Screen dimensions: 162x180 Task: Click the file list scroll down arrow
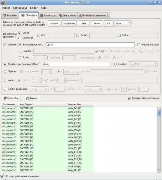click(x=159, y=171)
